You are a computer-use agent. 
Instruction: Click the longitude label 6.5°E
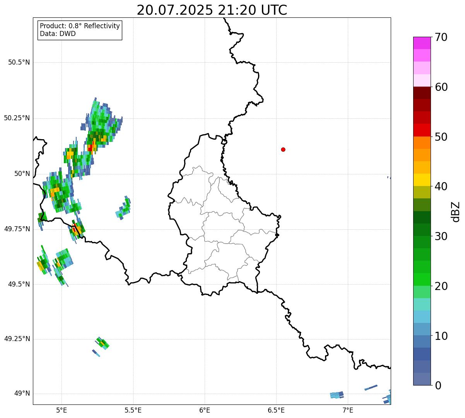[x=276, y=410]
